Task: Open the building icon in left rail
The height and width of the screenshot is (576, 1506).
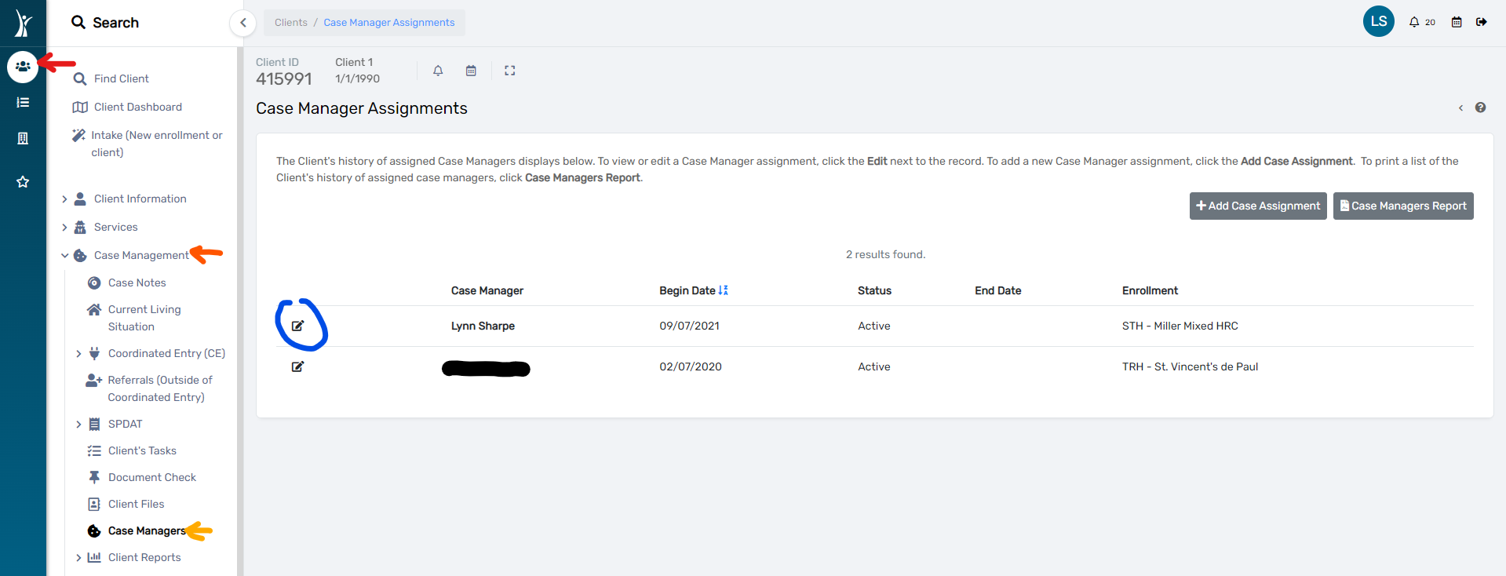Action: coord(23,138)
